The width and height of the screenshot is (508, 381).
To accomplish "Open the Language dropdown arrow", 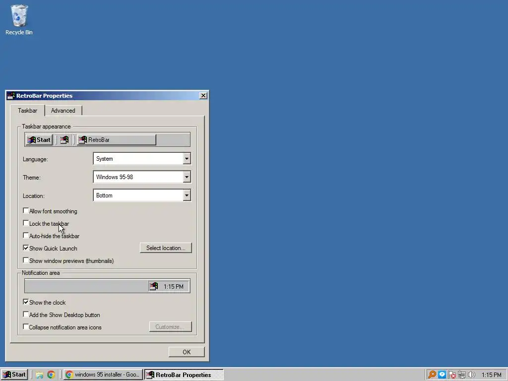I will 187,159.
